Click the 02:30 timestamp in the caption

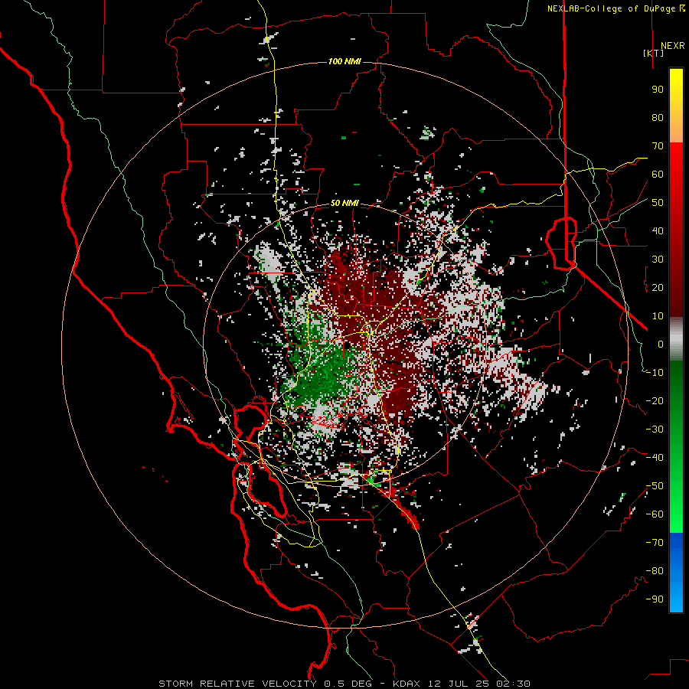513,684
